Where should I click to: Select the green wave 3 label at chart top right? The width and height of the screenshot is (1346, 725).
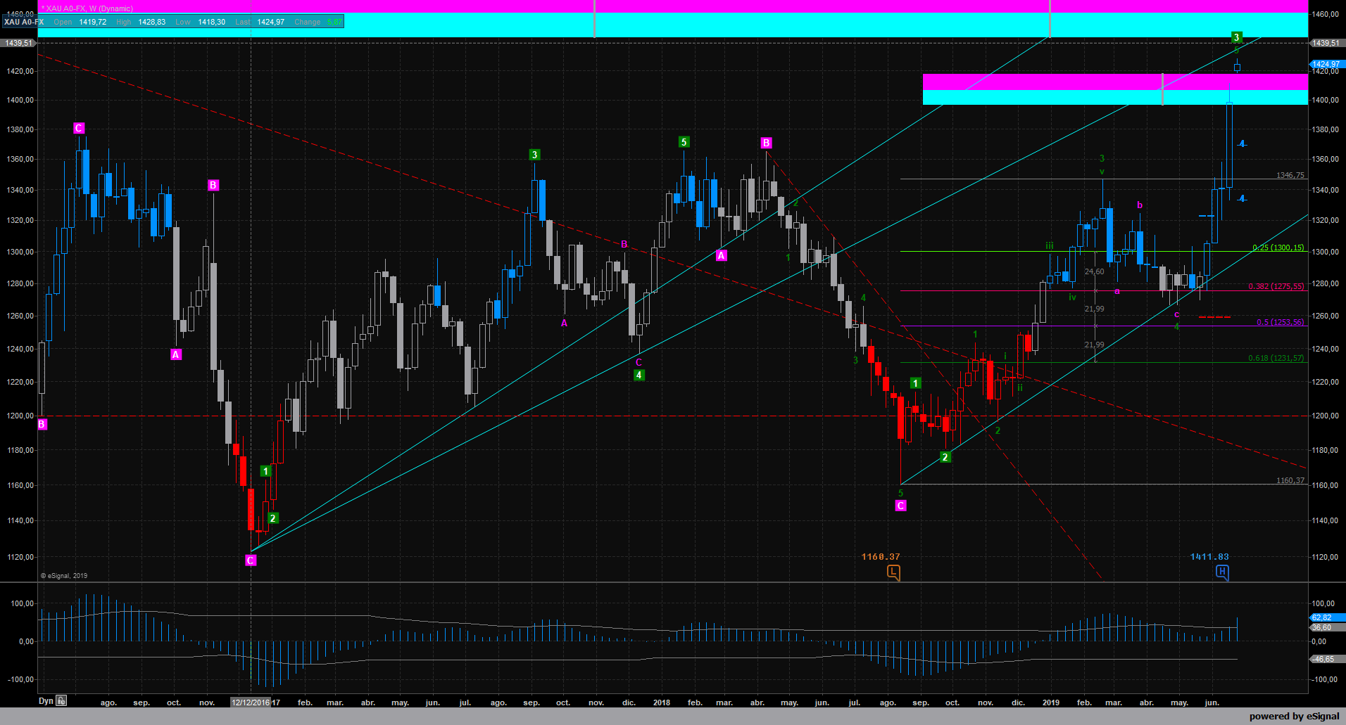click(x=1236, y=37)
